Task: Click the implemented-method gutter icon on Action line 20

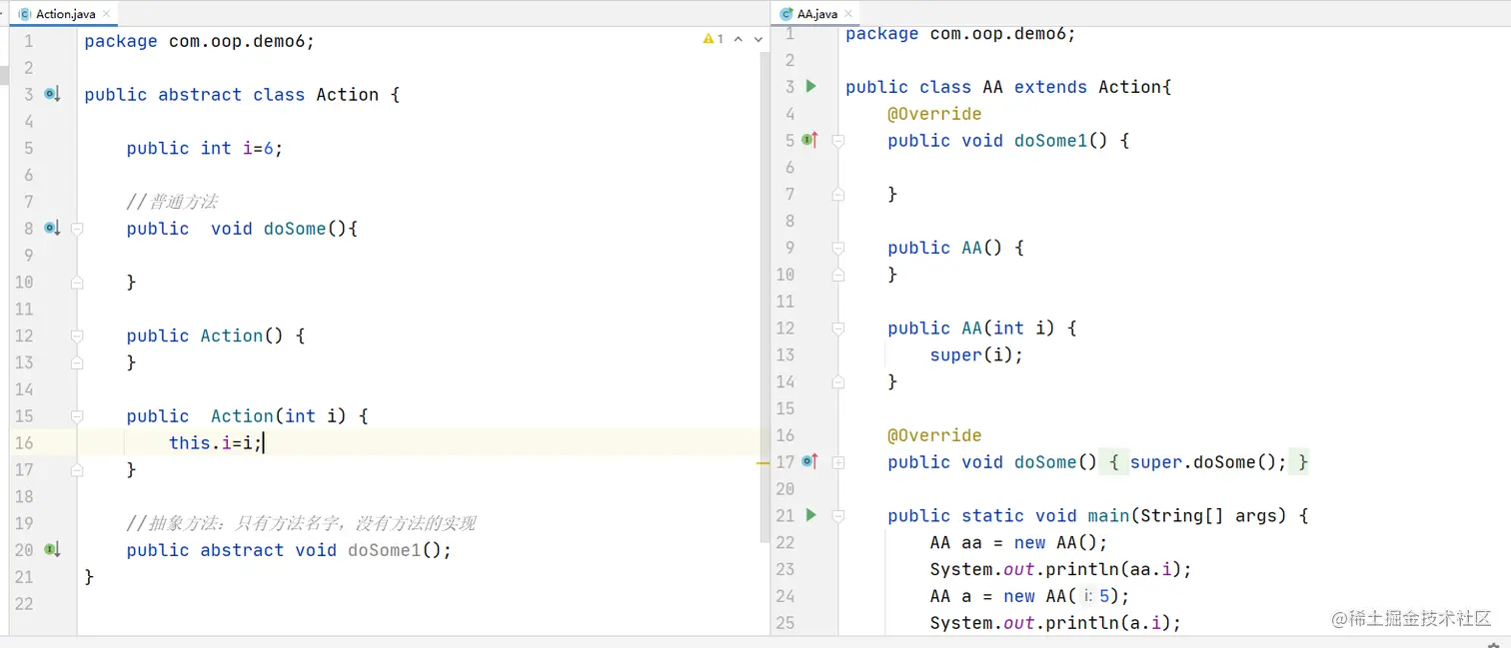Action: (53, 549)
